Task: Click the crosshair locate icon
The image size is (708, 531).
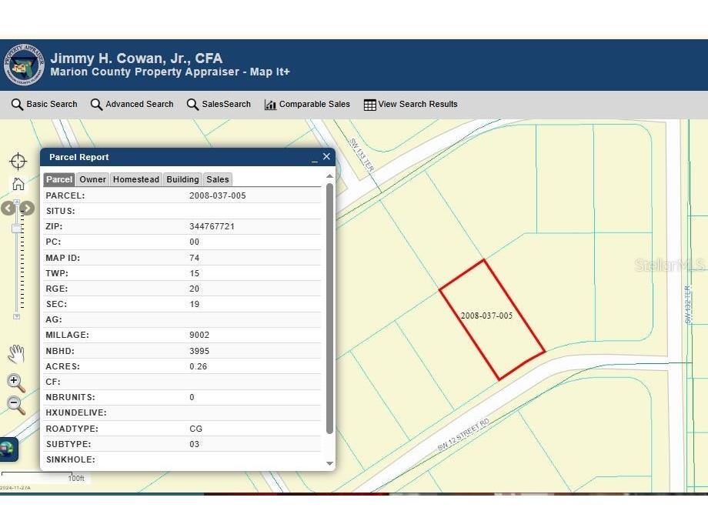Action: 18,161
